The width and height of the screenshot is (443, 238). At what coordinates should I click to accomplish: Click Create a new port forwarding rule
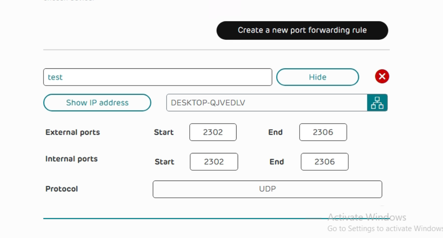[x=302, y=30]
